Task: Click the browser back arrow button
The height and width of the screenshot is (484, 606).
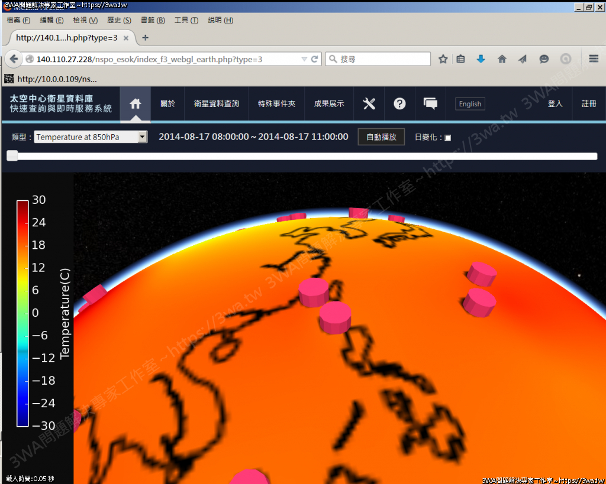Action: [x=14, y=59]
